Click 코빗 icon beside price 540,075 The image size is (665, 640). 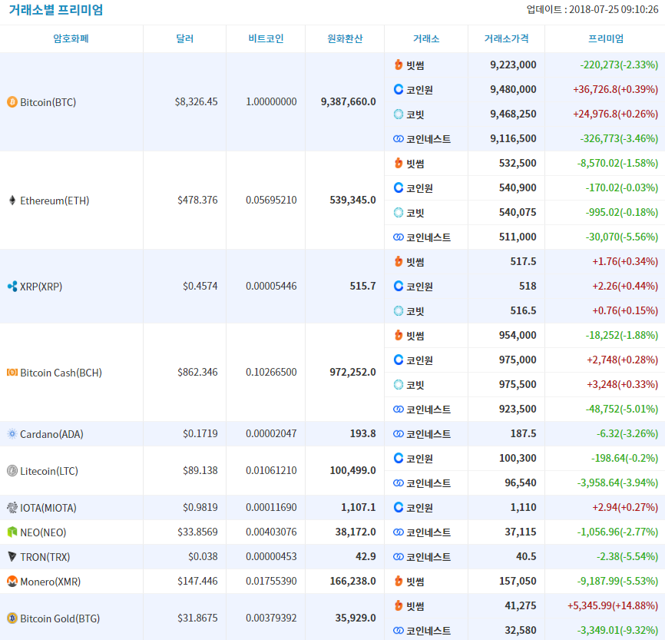pos(399,212)
